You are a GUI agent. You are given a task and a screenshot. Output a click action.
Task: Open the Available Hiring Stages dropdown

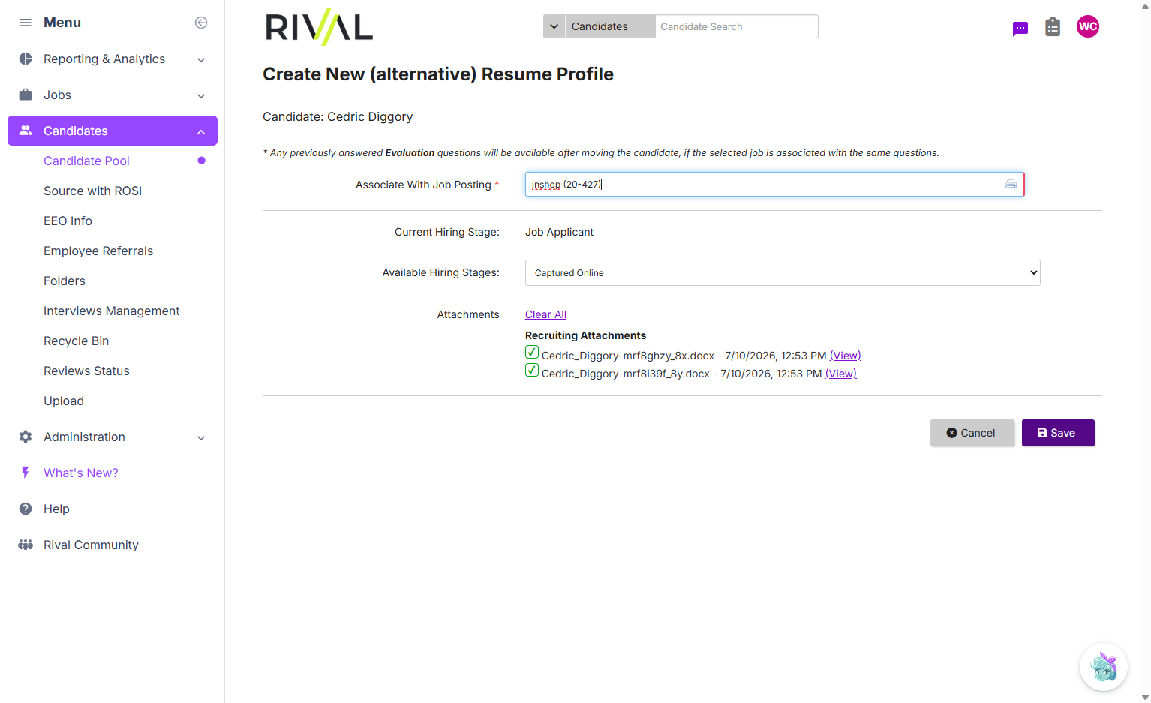783,272
